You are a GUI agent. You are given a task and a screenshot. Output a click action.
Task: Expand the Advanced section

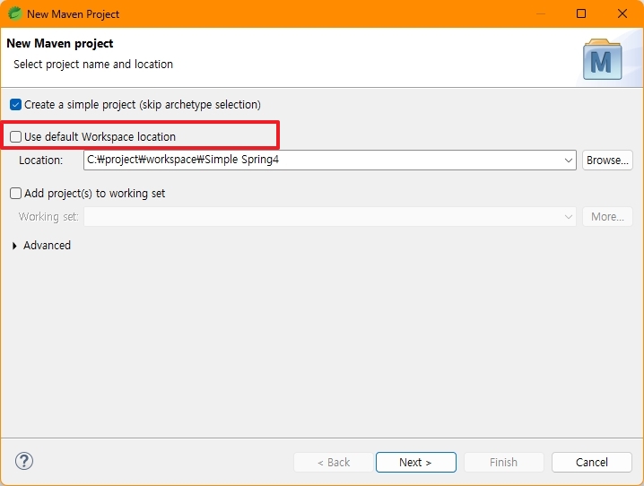tap(14, 246)
